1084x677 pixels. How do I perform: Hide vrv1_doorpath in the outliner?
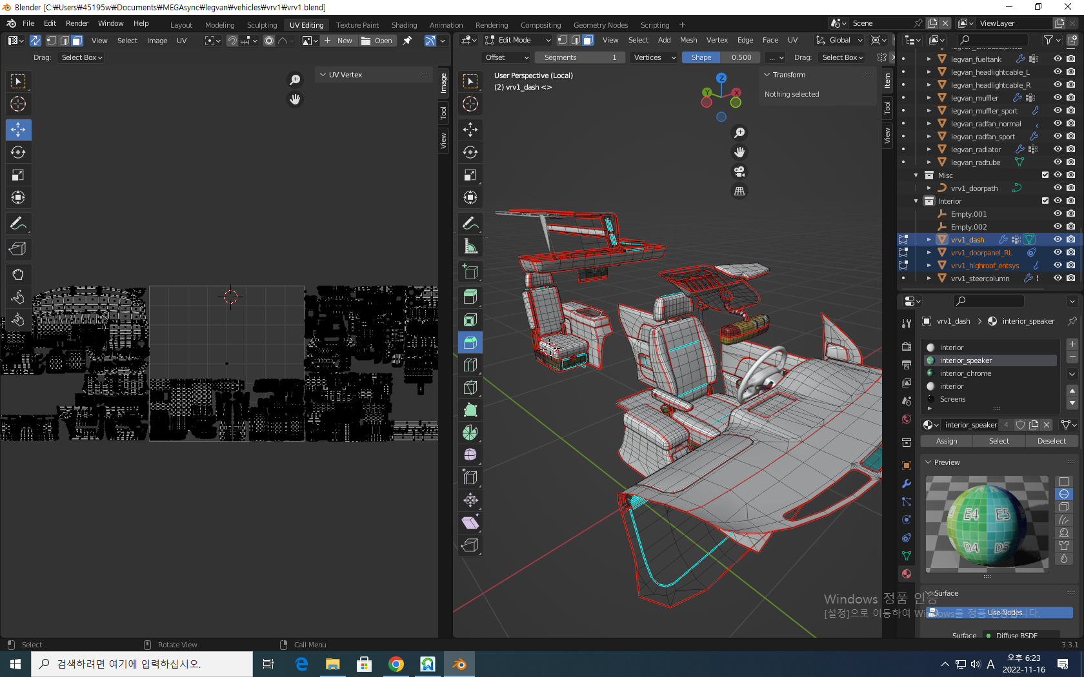tap(1058, 188)
